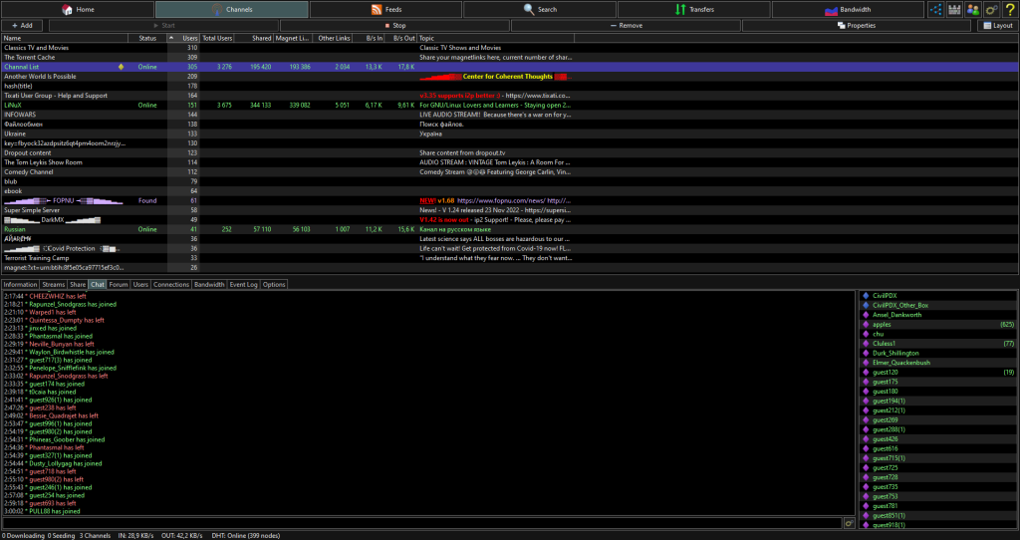Open the scheduler calendar icon
The image size is (1020, 540).
point(954,9)
